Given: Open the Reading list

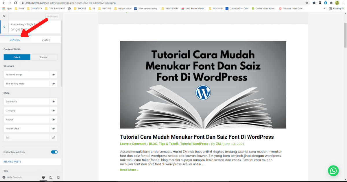Looking at the screenshot, I should click(x=337, y=8).
